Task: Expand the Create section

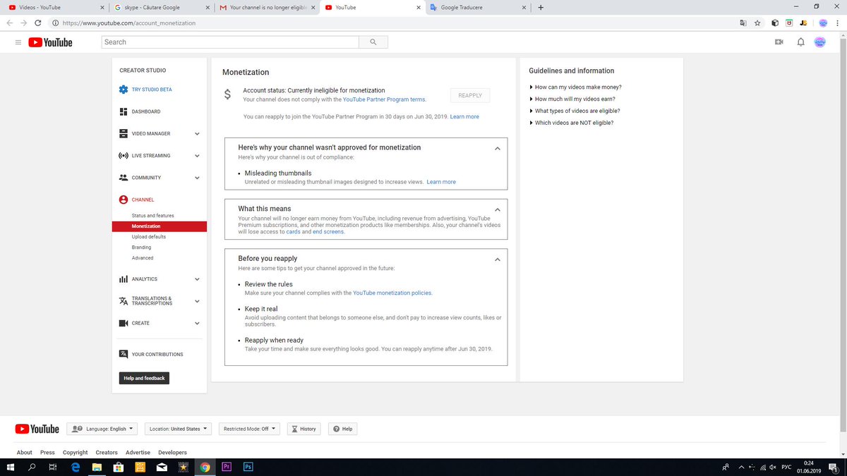Action: pos(197,323)
